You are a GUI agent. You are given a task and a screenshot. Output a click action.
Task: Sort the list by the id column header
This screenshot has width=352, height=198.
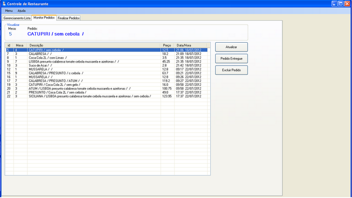point(9,45)
